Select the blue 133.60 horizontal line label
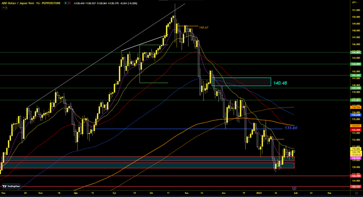This screenshot has height=197, width=363. 291,128
